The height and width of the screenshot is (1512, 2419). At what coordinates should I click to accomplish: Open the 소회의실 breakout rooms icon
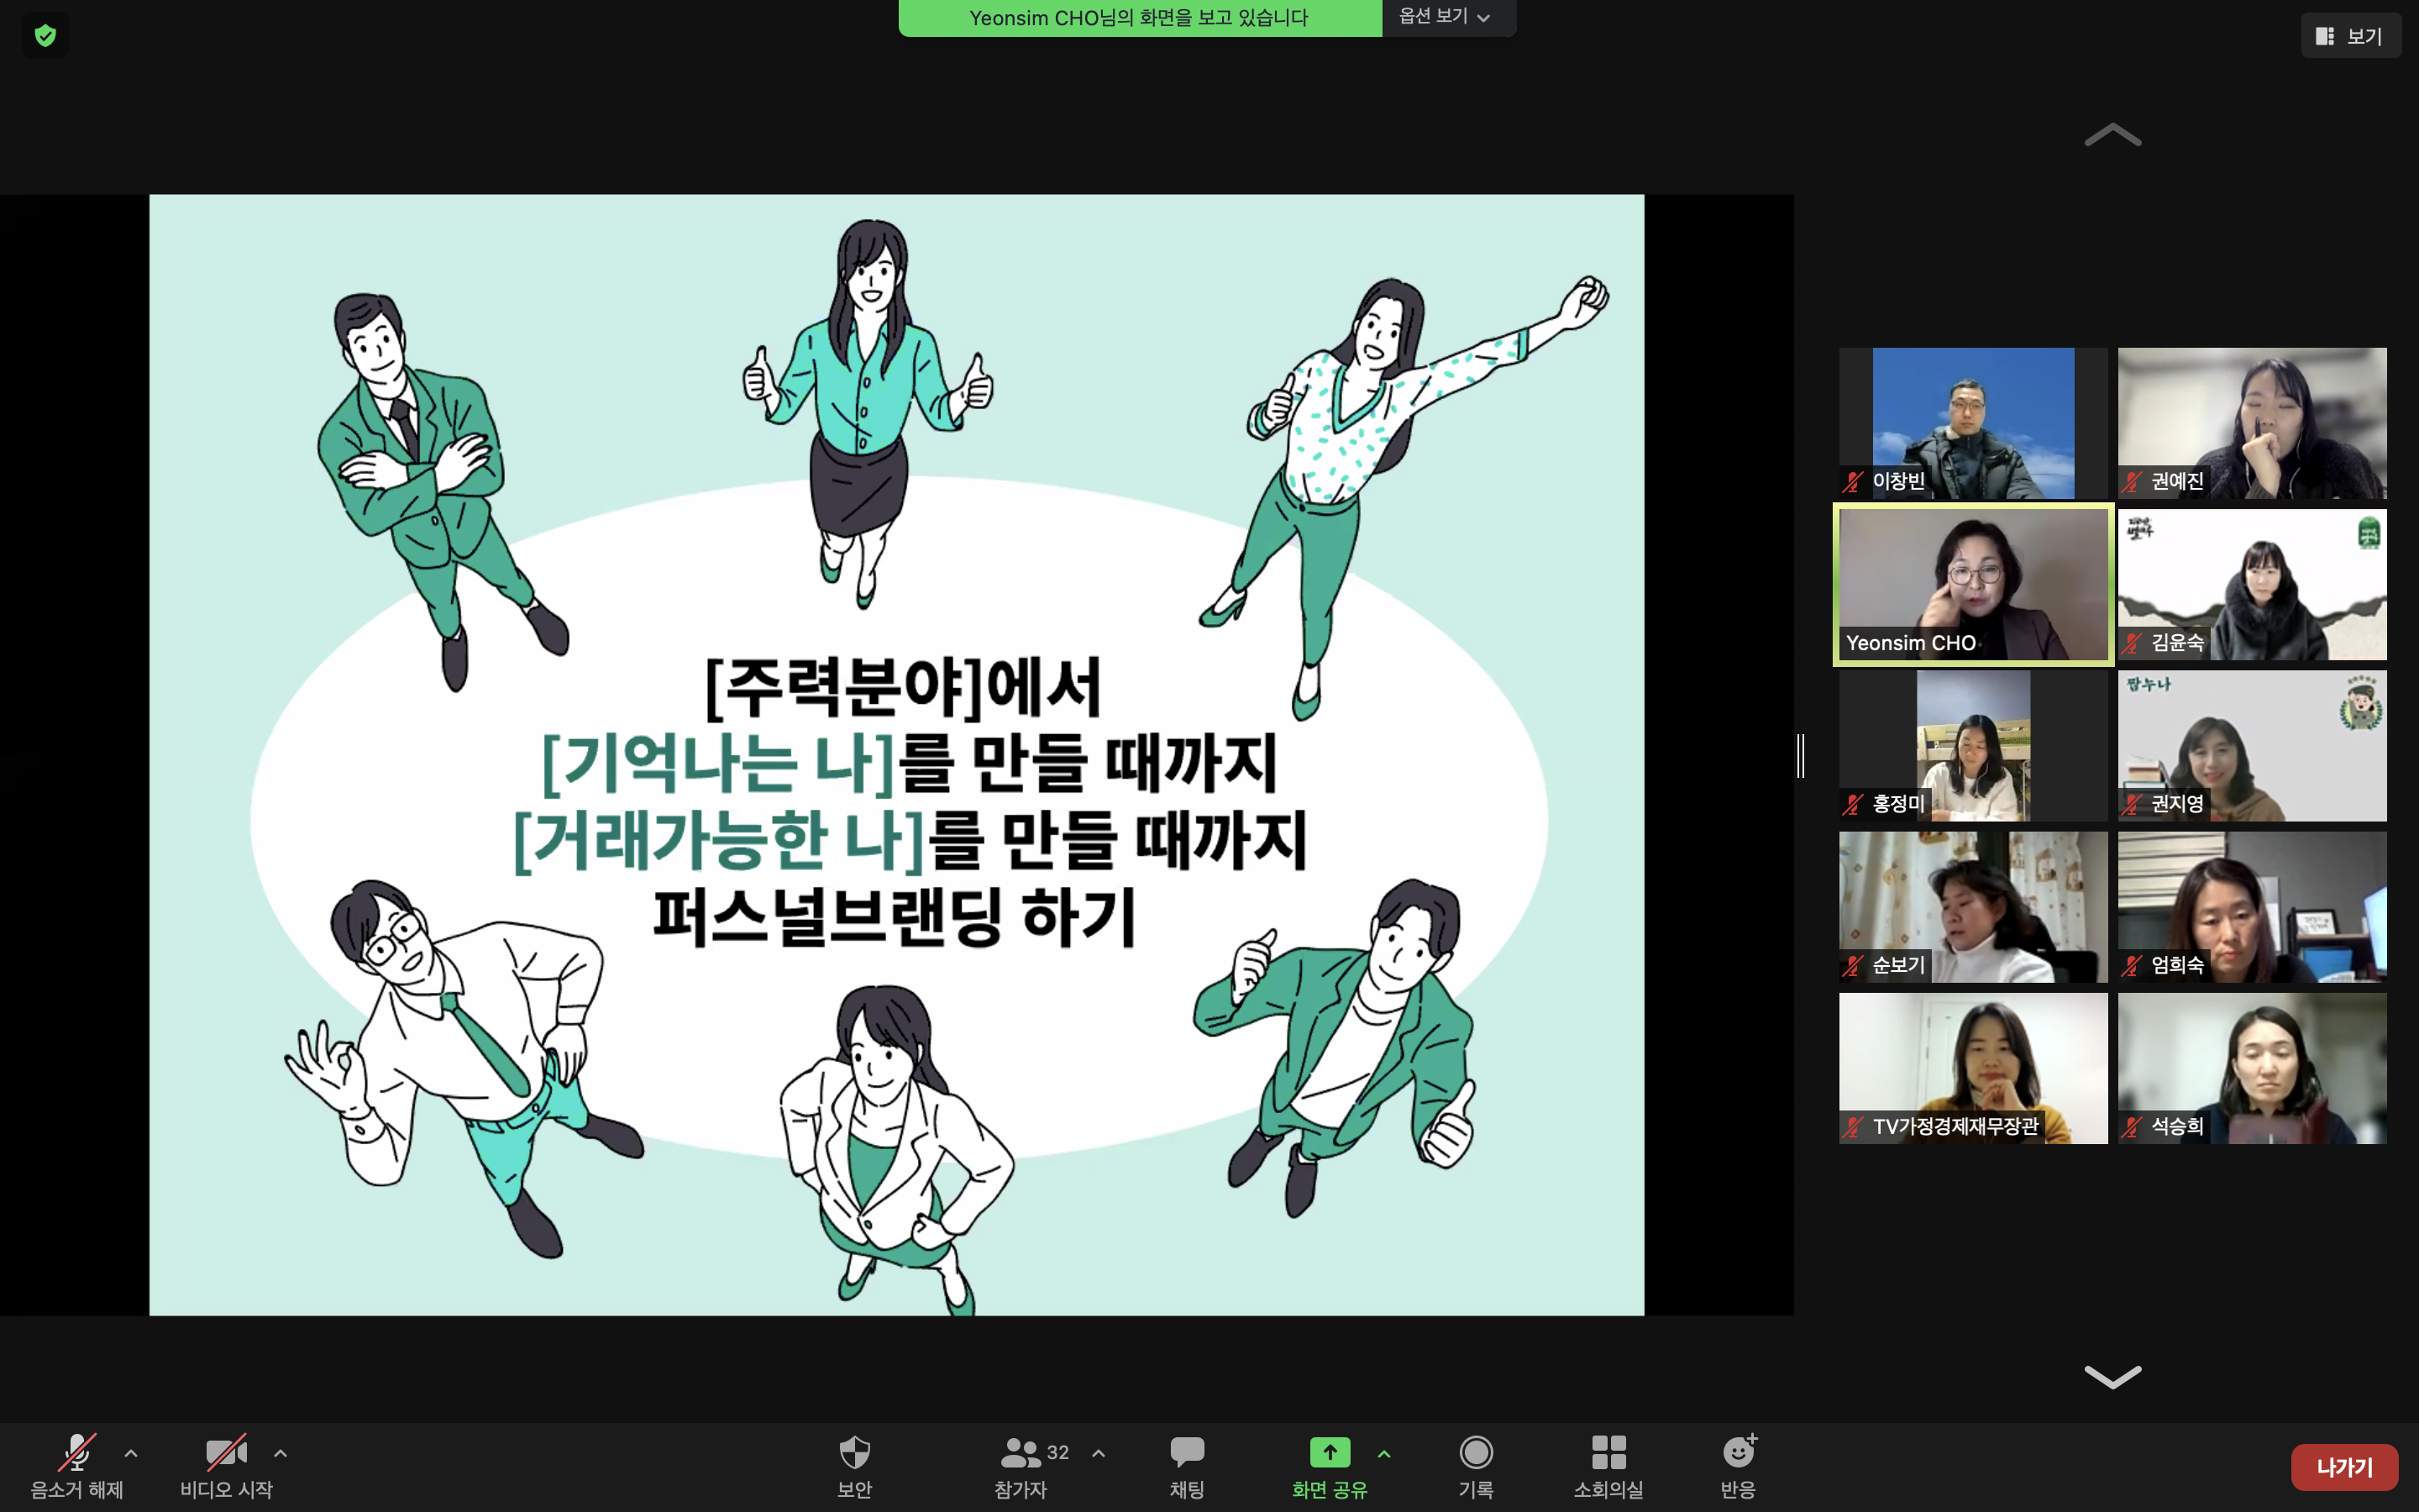pyautogui.click(x=1608, y=1453)
